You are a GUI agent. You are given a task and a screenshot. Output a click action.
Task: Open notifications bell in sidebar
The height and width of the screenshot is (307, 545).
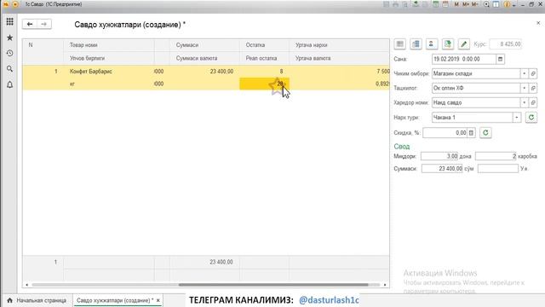click(x=9, y=84)
